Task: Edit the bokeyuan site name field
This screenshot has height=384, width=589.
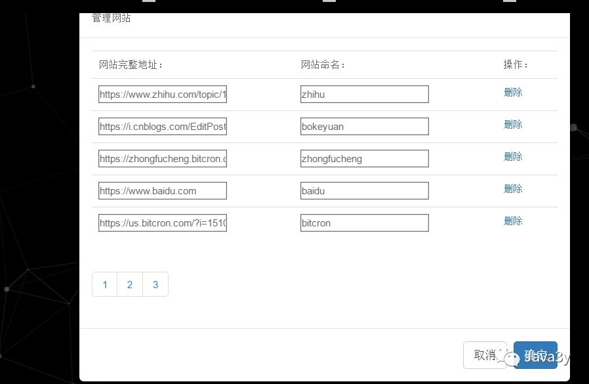Action: point(365,127)
